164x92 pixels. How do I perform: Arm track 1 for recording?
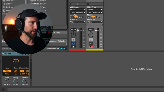pyautogui.click(x=74, y=47)
